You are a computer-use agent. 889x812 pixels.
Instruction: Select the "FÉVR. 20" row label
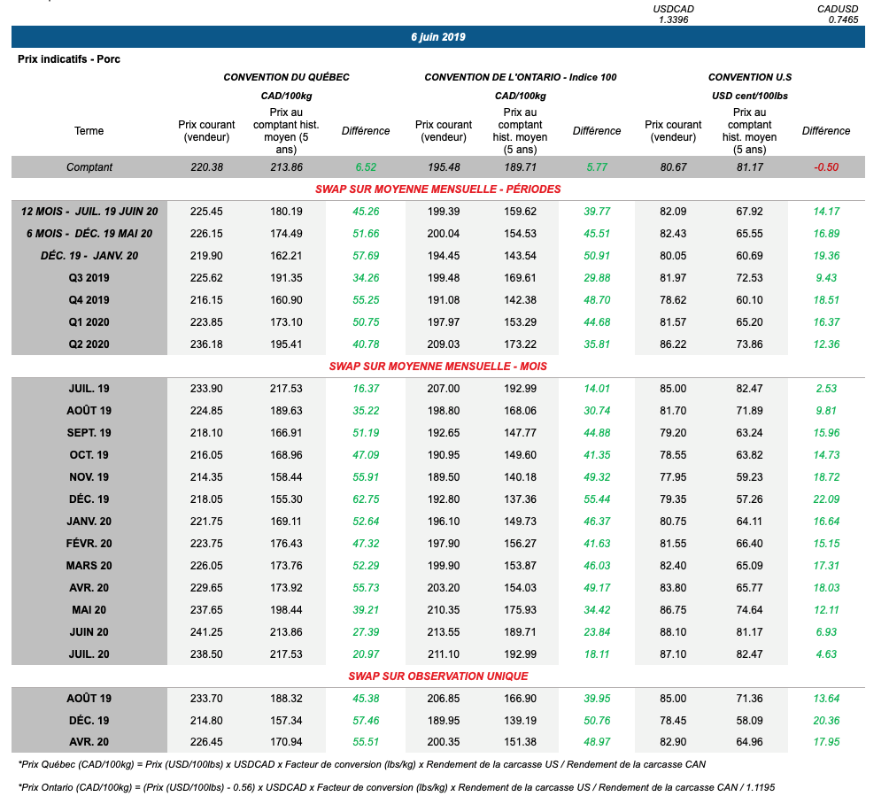click(x=89, y=544)
